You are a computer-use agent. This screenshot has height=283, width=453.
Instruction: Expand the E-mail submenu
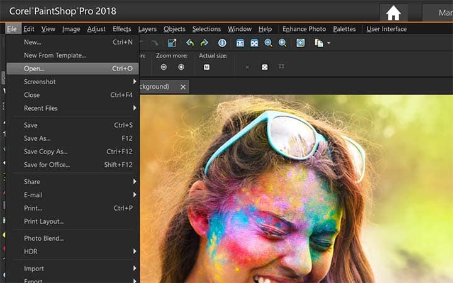pyautogui.click(x=72, y=195)
